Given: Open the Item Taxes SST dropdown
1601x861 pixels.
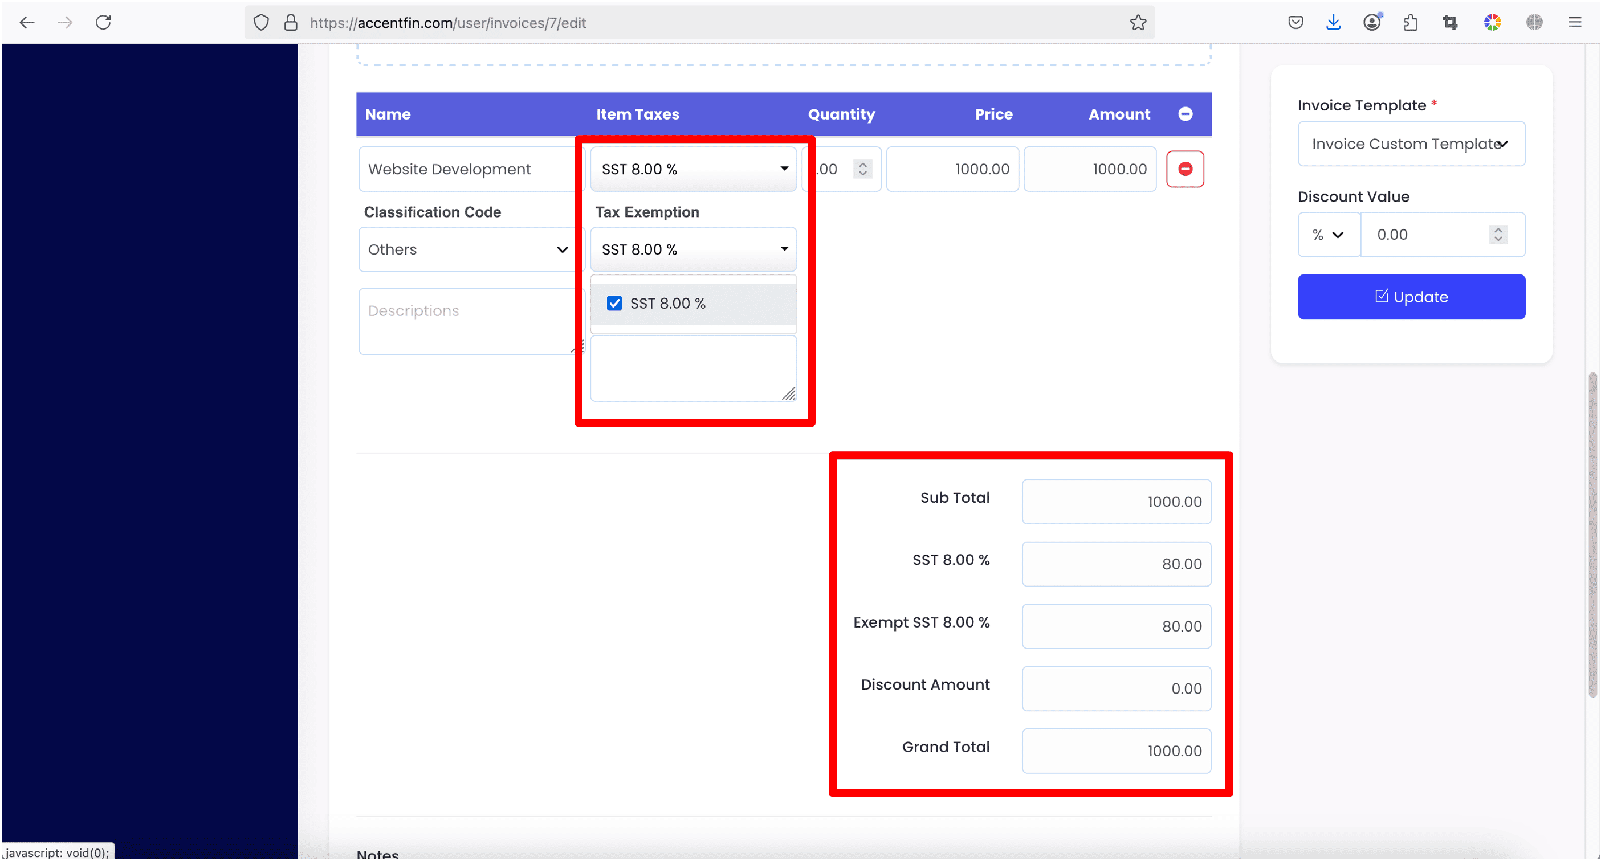Looking at the screenshot, I should (693, 169).
